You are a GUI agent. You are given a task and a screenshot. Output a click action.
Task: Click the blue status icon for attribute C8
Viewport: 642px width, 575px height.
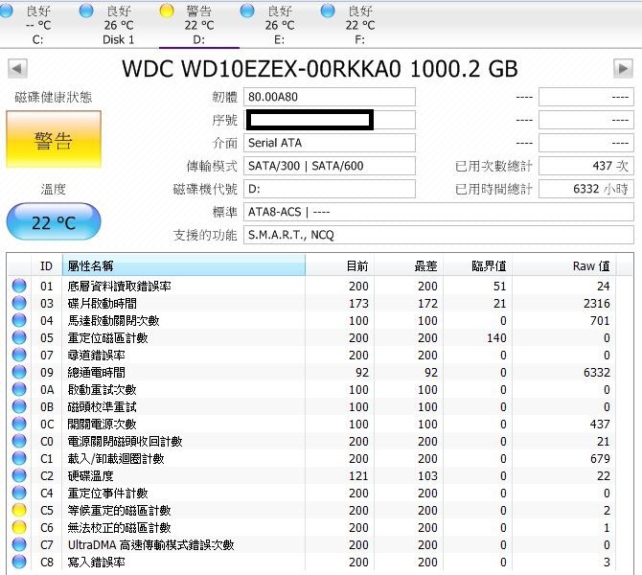(19, 562)
